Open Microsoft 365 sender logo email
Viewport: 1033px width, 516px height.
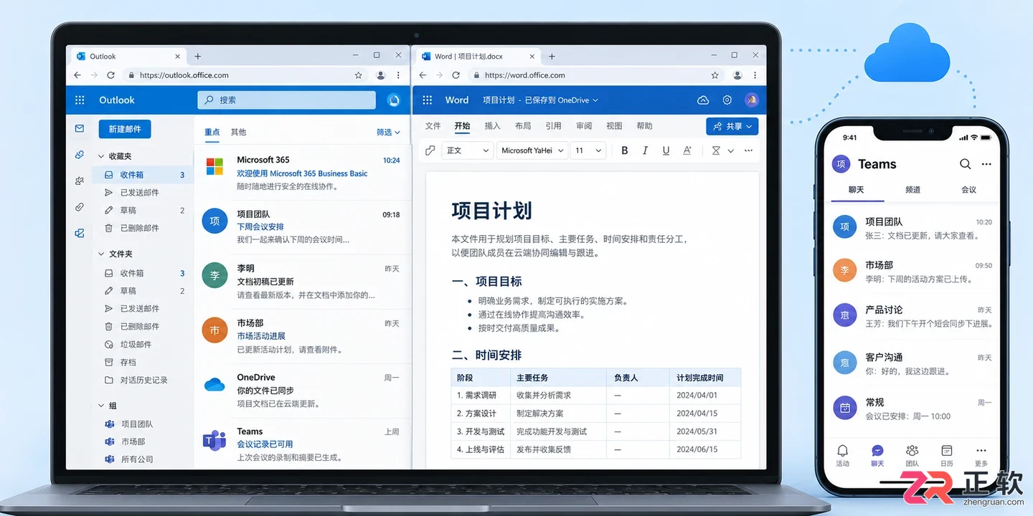pyautogui.click(x=214, y=166)
